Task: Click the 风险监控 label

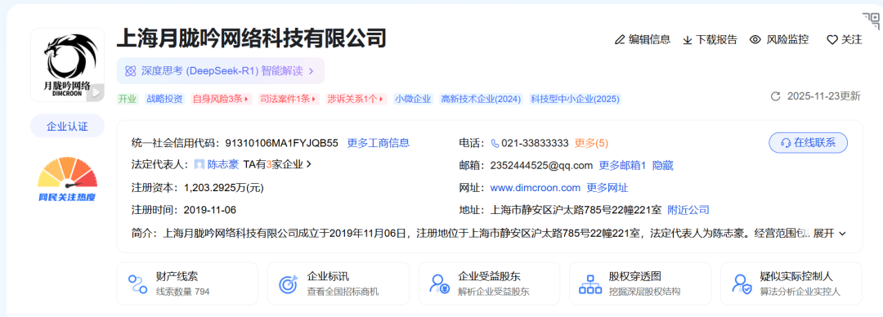Action: pyautogui.click(x=787, y=39)
